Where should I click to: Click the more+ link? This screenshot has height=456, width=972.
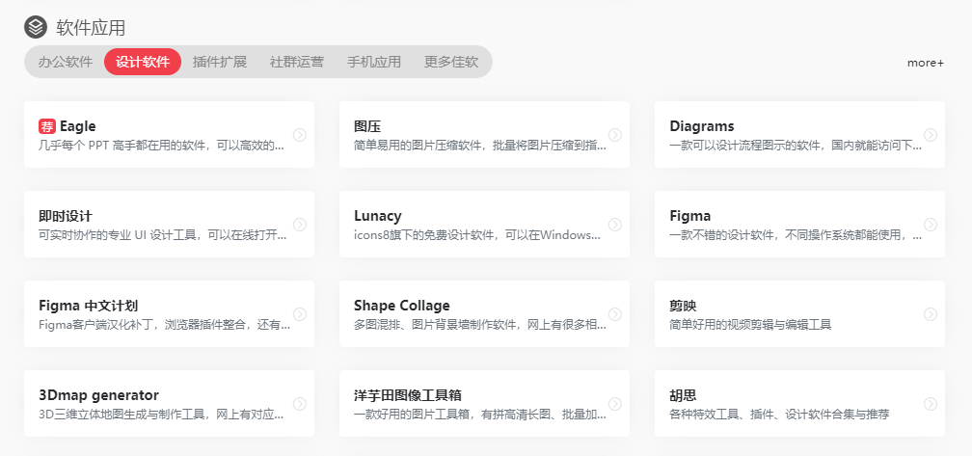point(926,63)
